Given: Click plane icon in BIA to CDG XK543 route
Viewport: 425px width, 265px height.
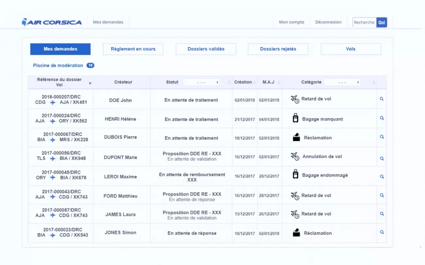Looking at the screenshot, I should point(53,235).
